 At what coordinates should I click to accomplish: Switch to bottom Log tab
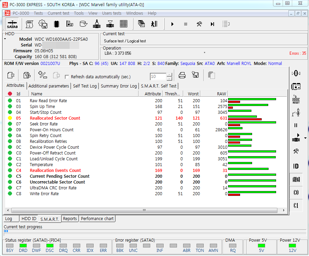pyautogui.click(x=11, y=218)
